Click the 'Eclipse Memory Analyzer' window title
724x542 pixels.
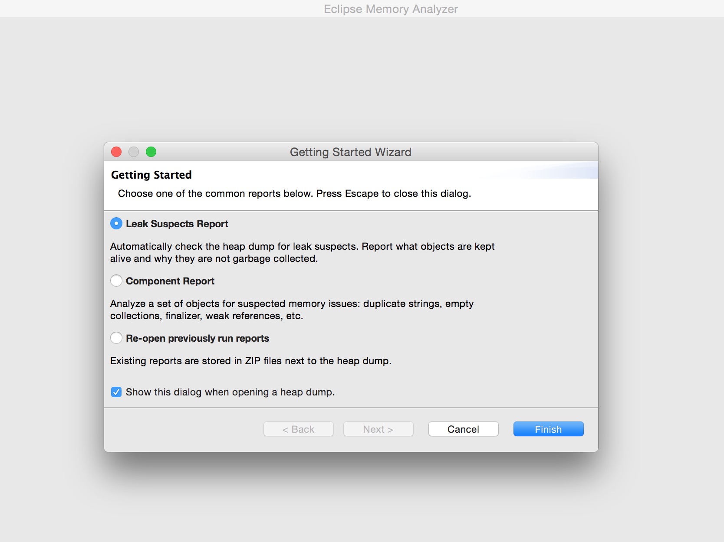click(391, 9)
